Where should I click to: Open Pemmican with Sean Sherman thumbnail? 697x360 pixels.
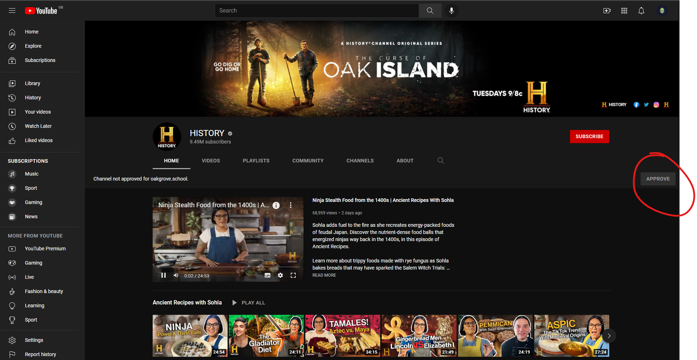tap(495, 336)
